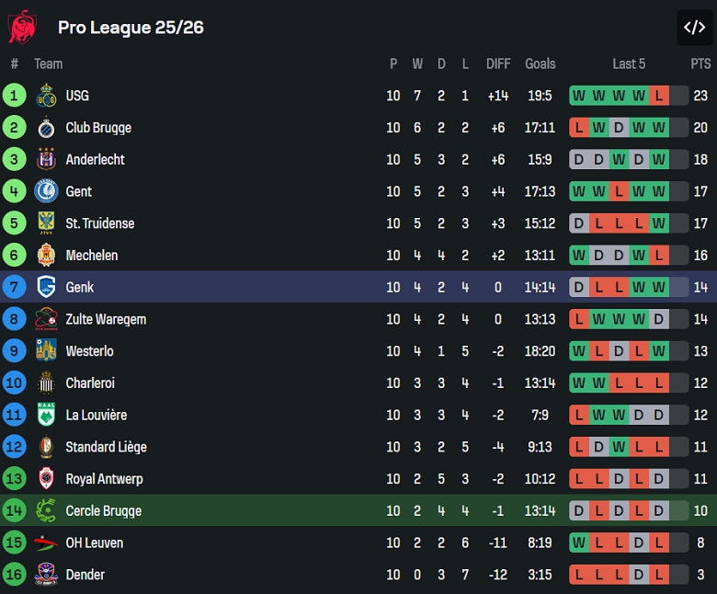Click the Pro League logo icon
The image size is (717, 594).
22,27
